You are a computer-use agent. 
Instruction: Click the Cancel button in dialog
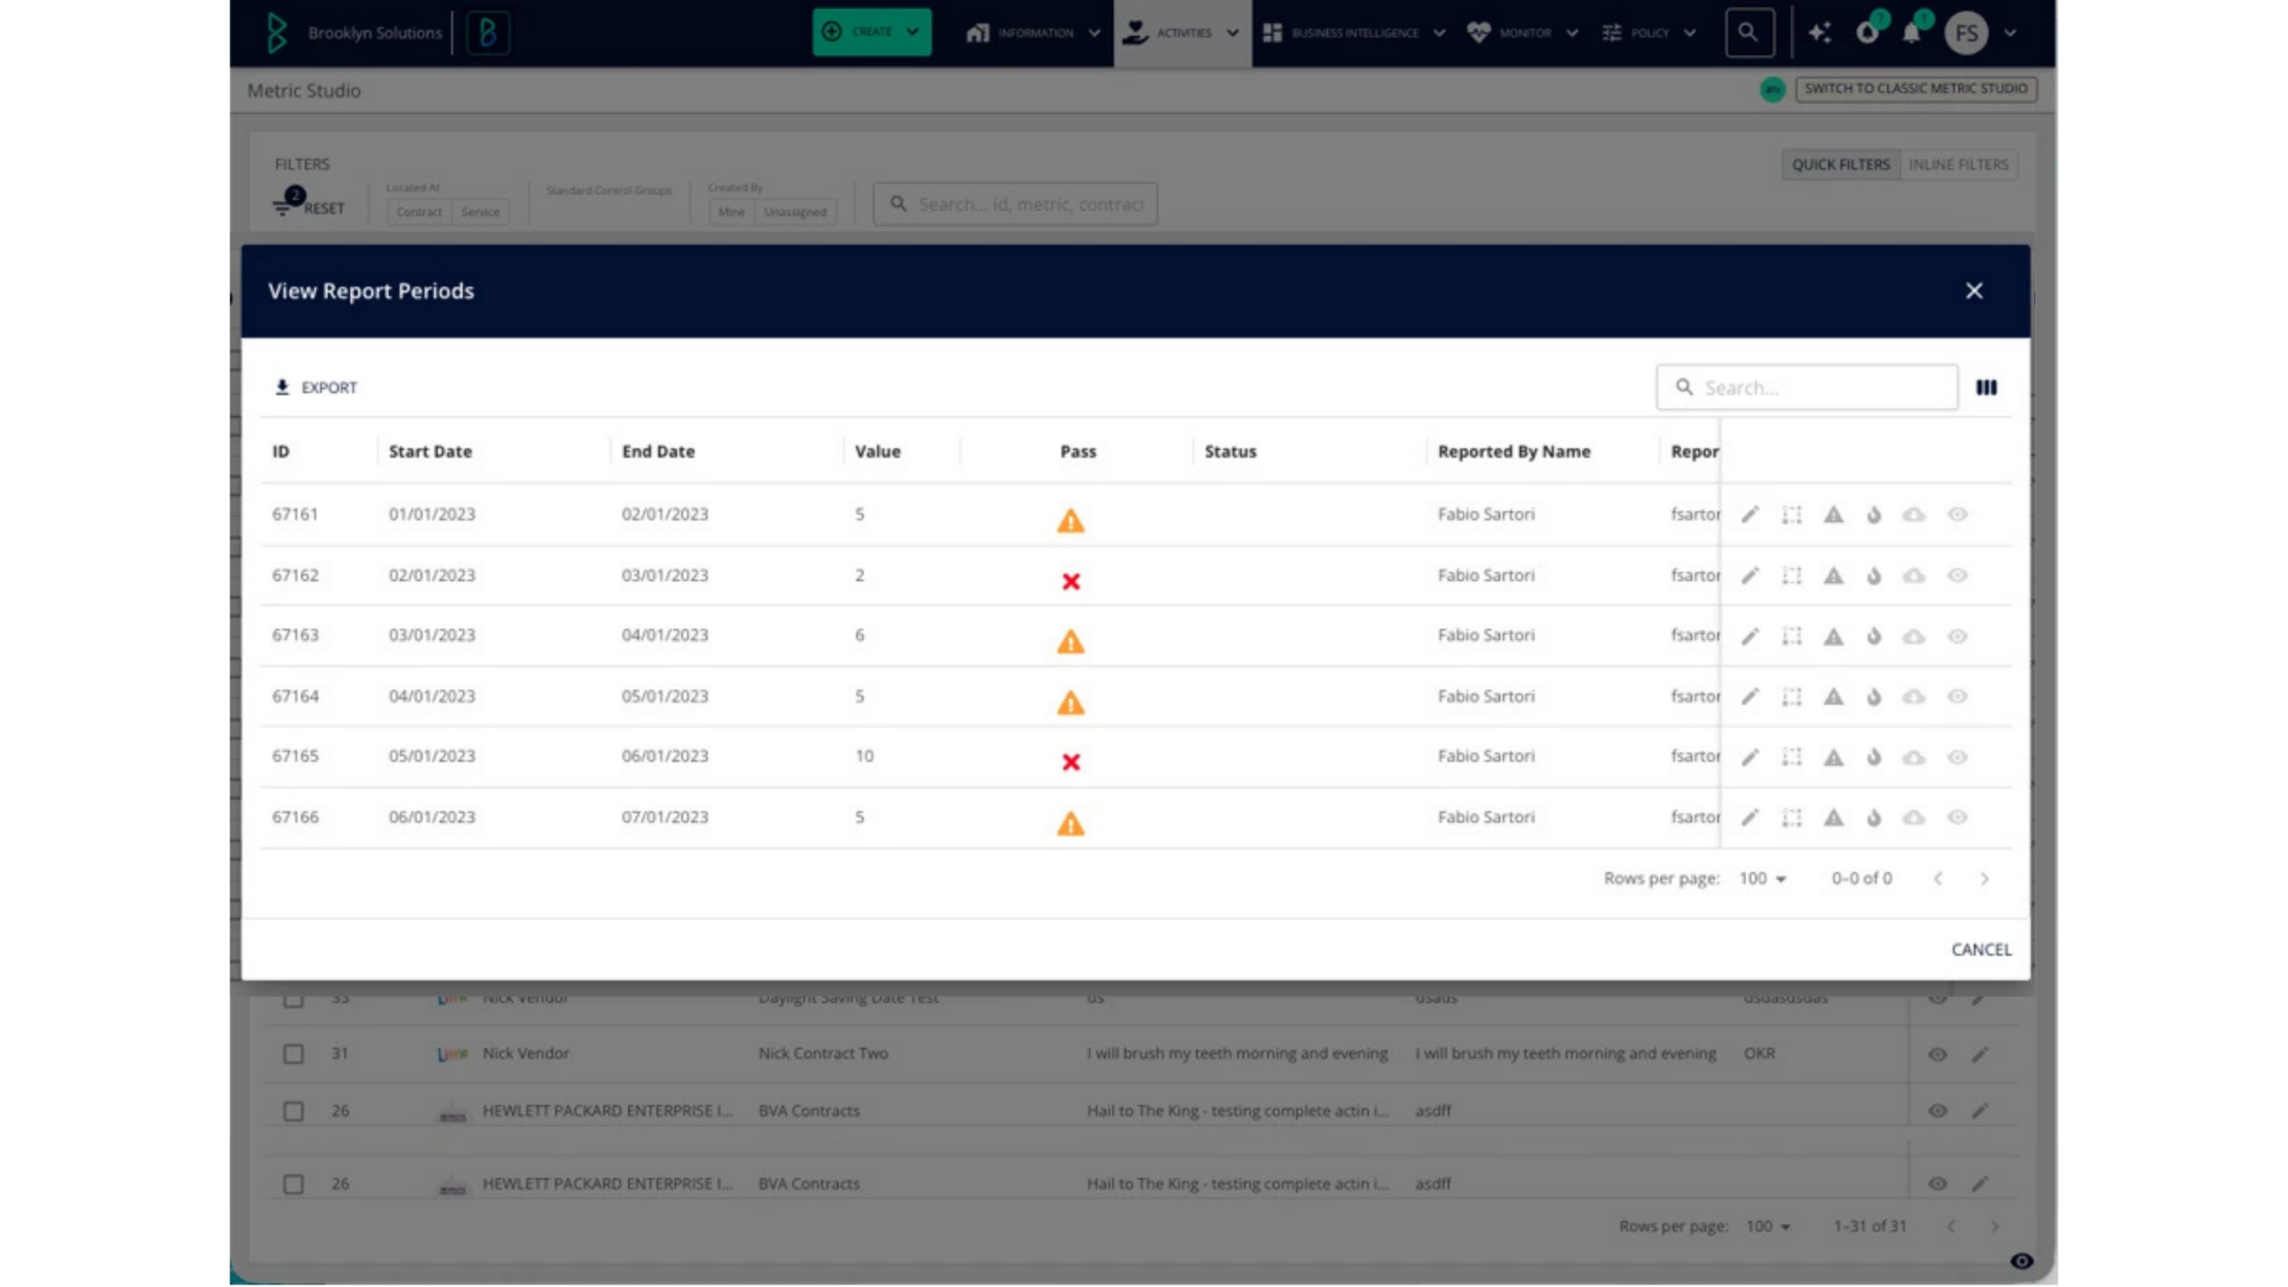1981,949
